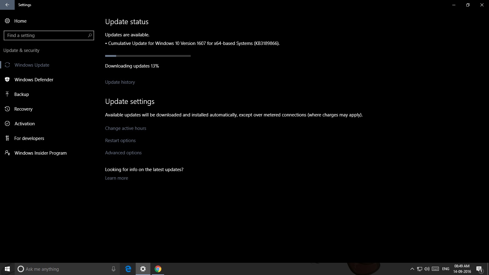Screen dimensions: 489x275
Task: Click the Update status heading
Action: 127,22
